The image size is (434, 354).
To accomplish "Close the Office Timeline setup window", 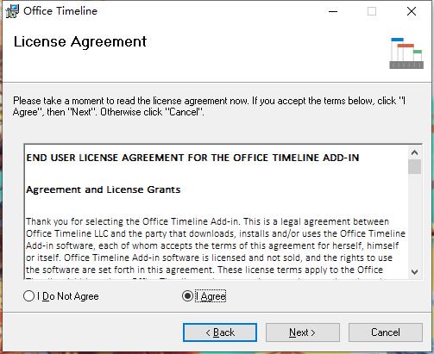I will (x=412, y=11).
